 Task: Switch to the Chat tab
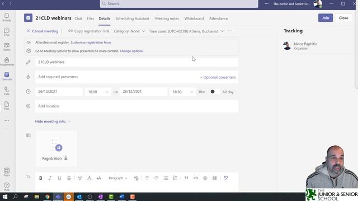(x=78, y=18)
